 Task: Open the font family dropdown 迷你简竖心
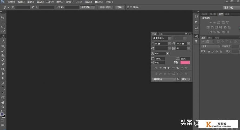tap(169, 38)
